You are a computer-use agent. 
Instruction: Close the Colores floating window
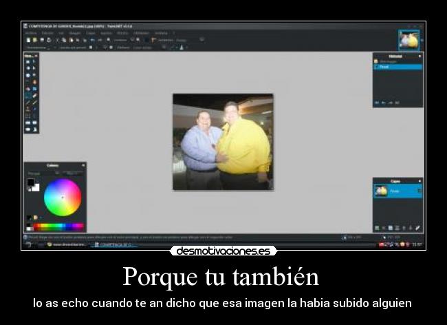click(x=83, y=165)
